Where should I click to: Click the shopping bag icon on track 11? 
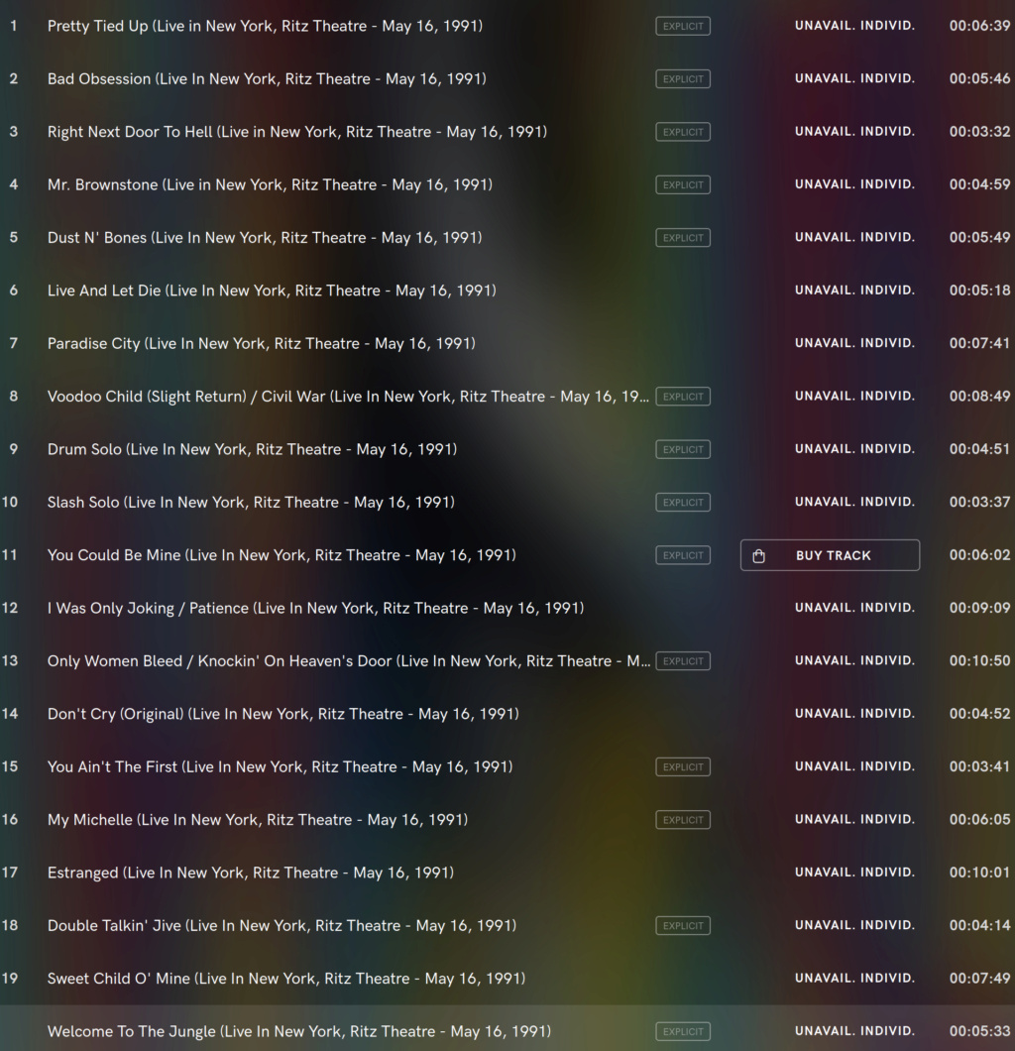pyautogui.click(x=758, y=555)
